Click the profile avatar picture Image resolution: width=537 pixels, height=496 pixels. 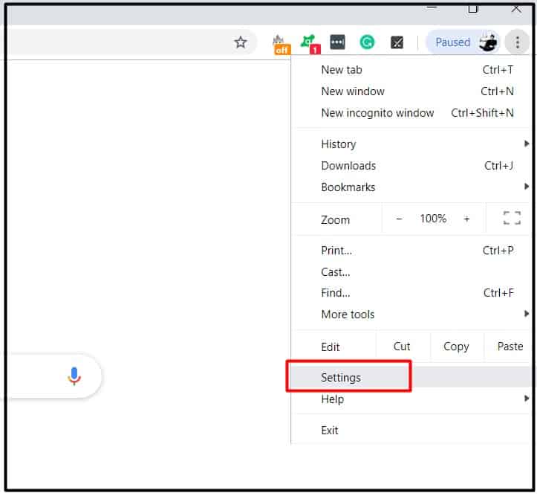point(488,42)
